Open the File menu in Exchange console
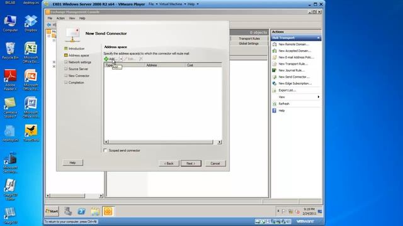 50,18
